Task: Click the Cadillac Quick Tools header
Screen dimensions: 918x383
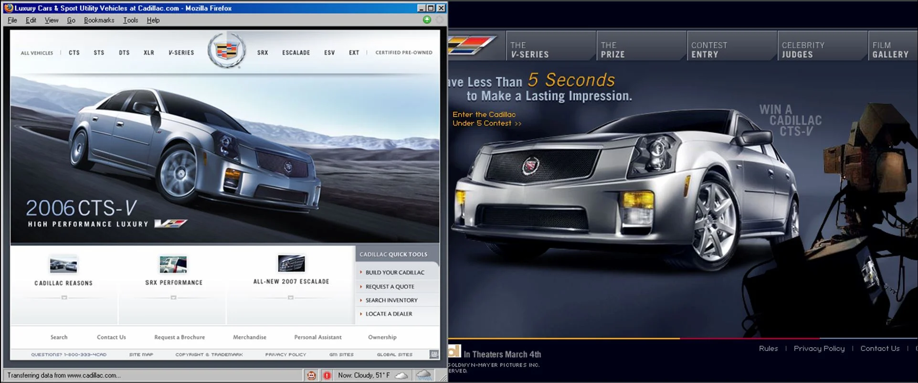Action: [x=393, y=255]
